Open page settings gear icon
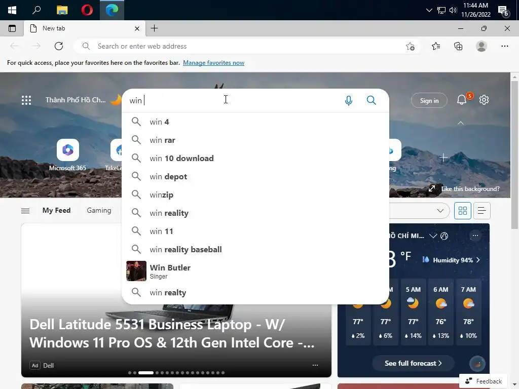 click(484, 100)
